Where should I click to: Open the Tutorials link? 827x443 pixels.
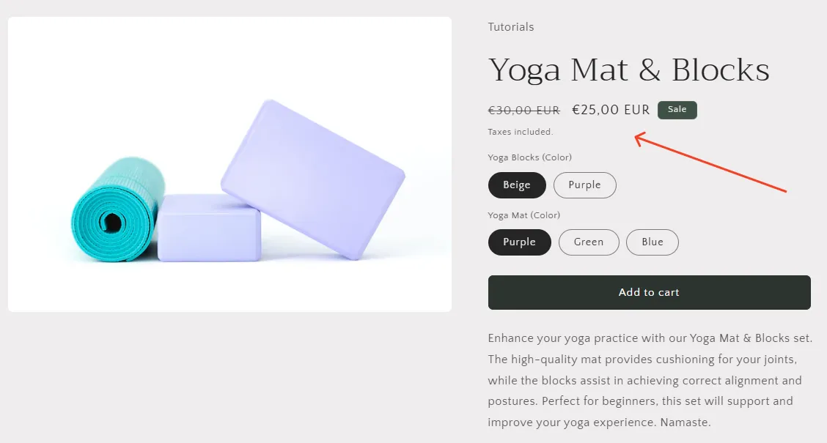510,26
